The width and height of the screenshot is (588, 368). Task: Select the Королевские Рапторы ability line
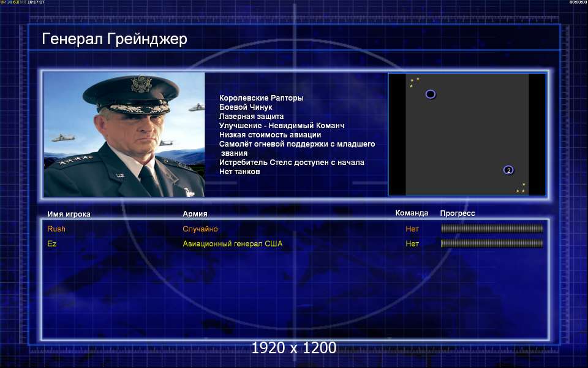click(x=262, y=98)
